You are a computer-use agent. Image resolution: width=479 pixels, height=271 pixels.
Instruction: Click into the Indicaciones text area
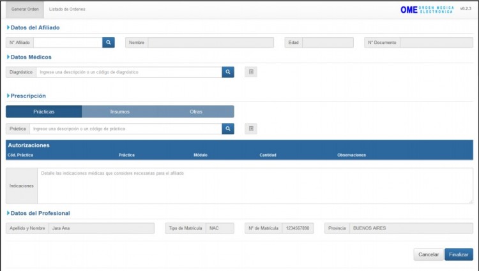coord(254,186)
